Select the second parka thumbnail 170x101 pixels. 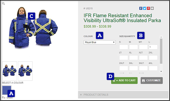(x=25, y=71)
